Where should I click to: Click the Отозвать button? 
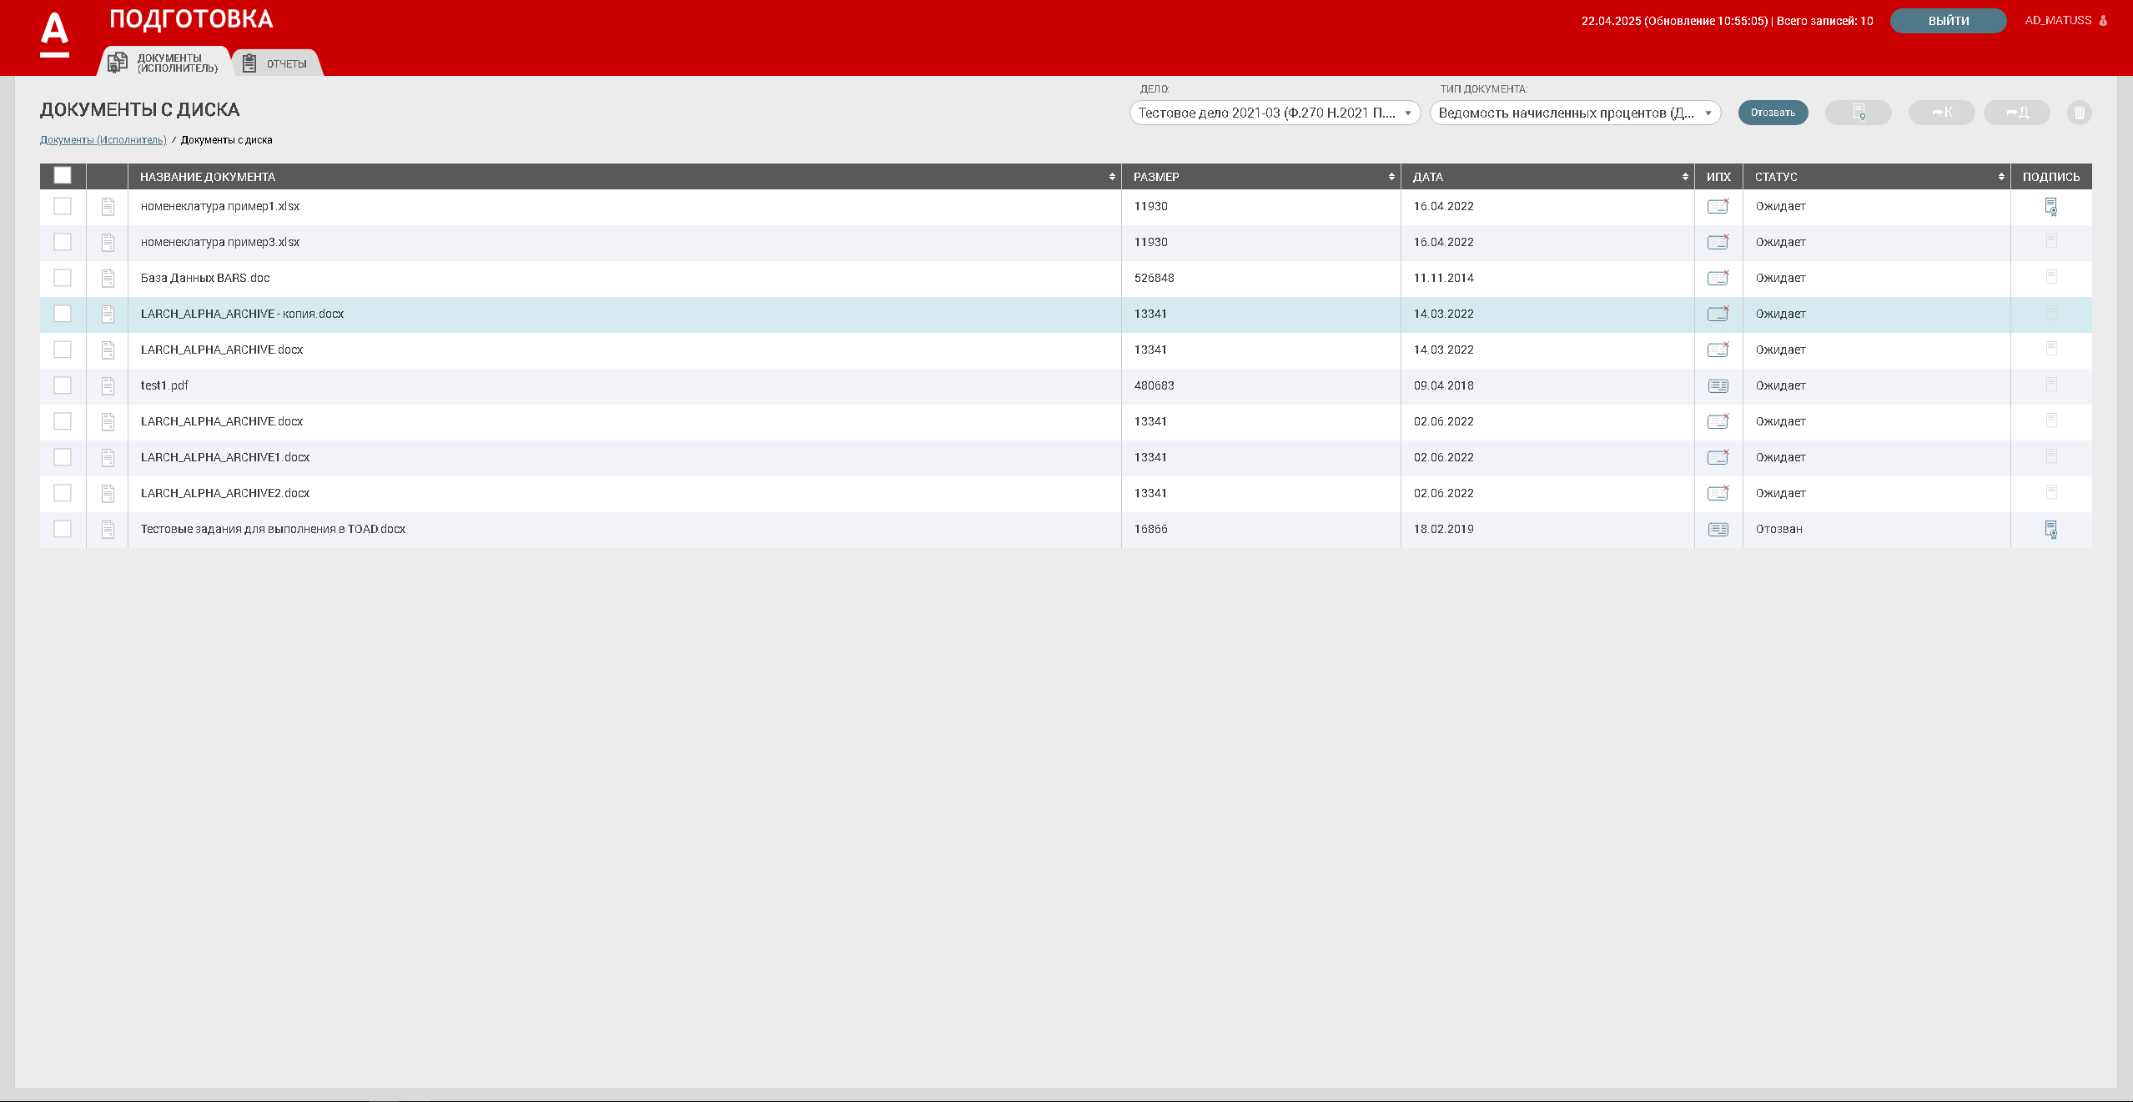click(x=1773, y=113)
